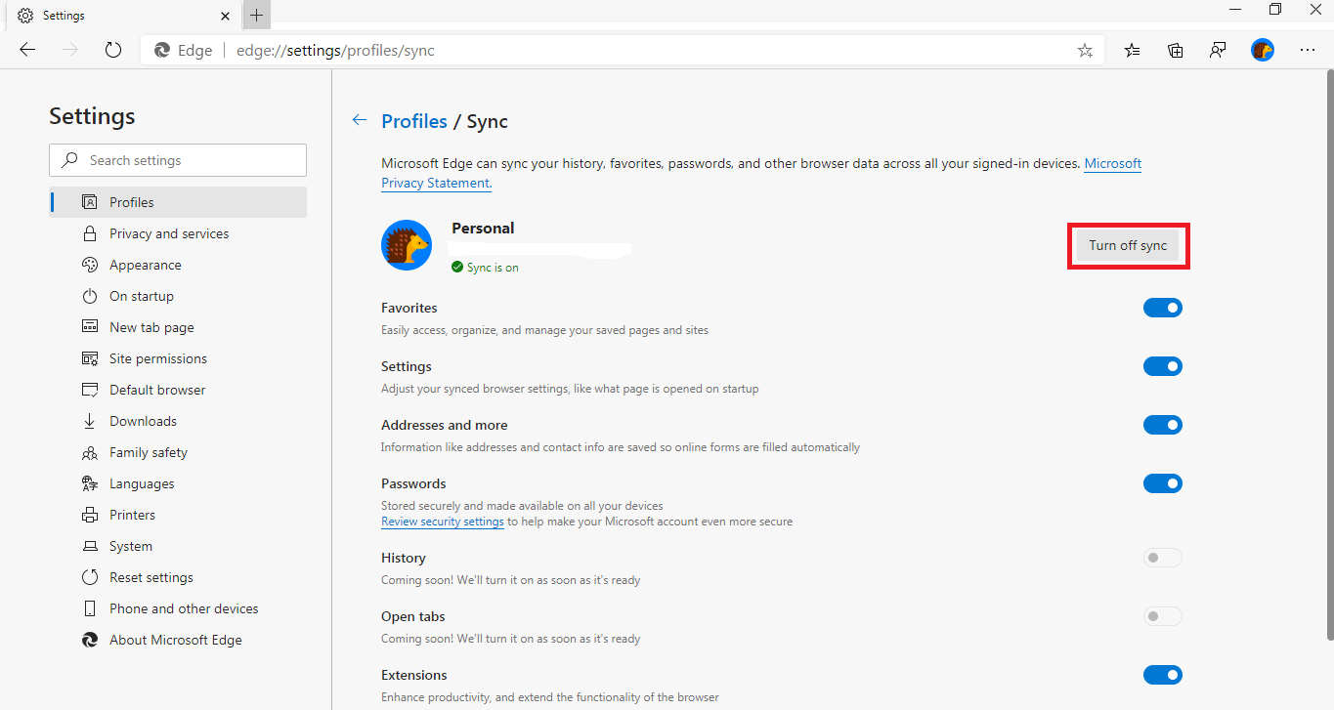Screen dimensions: 1334x710
Task: Select Site permissions in sidebar
Action: tap(178, 358)
